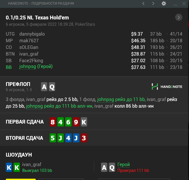Click stack value $48.31
This screenshot has height=180, width=189.
[138, 47]
